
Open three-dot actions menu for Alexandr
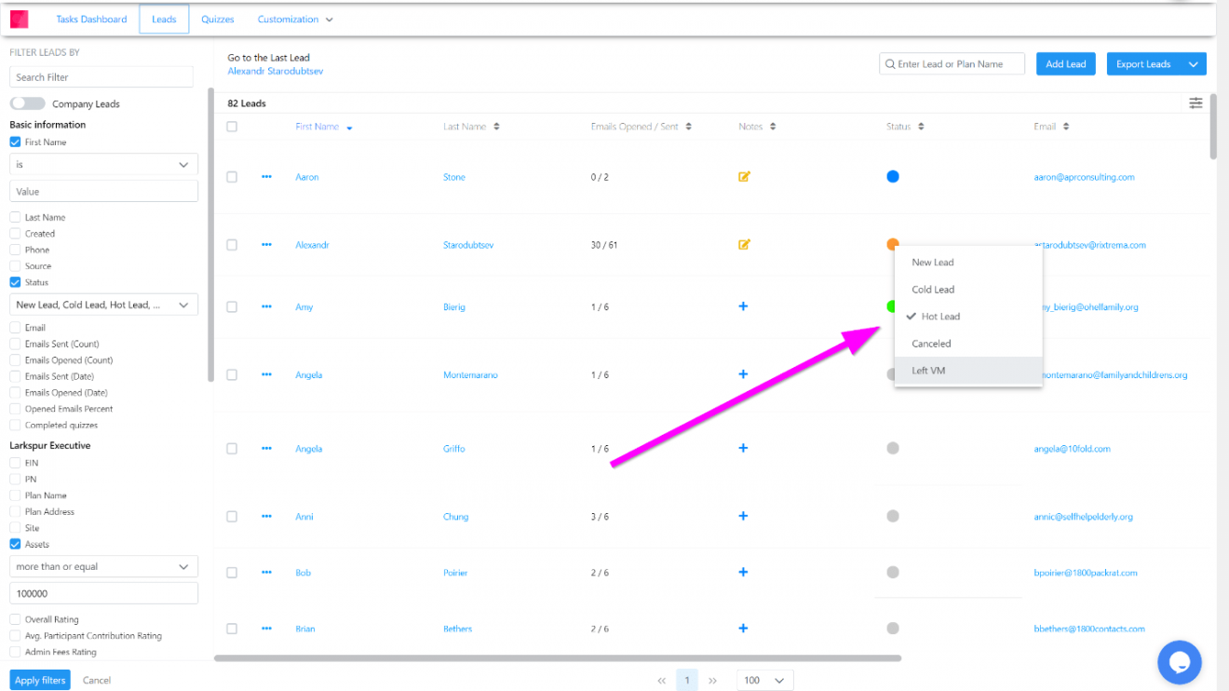point(267,245)
